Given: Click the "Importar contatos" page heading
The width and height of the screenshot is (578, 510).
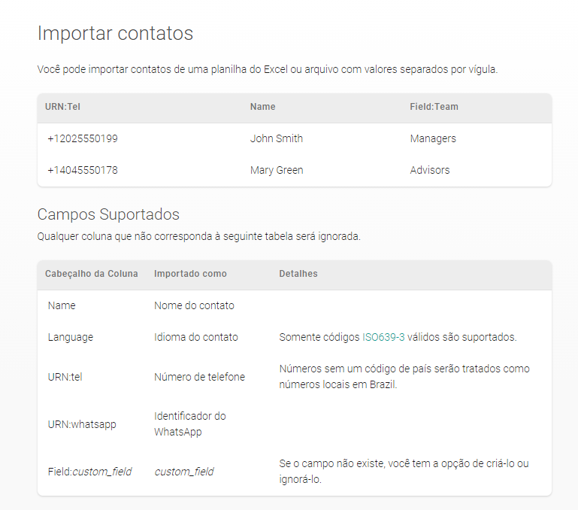Looking at the screenshot, I should (x=115, y=33).
